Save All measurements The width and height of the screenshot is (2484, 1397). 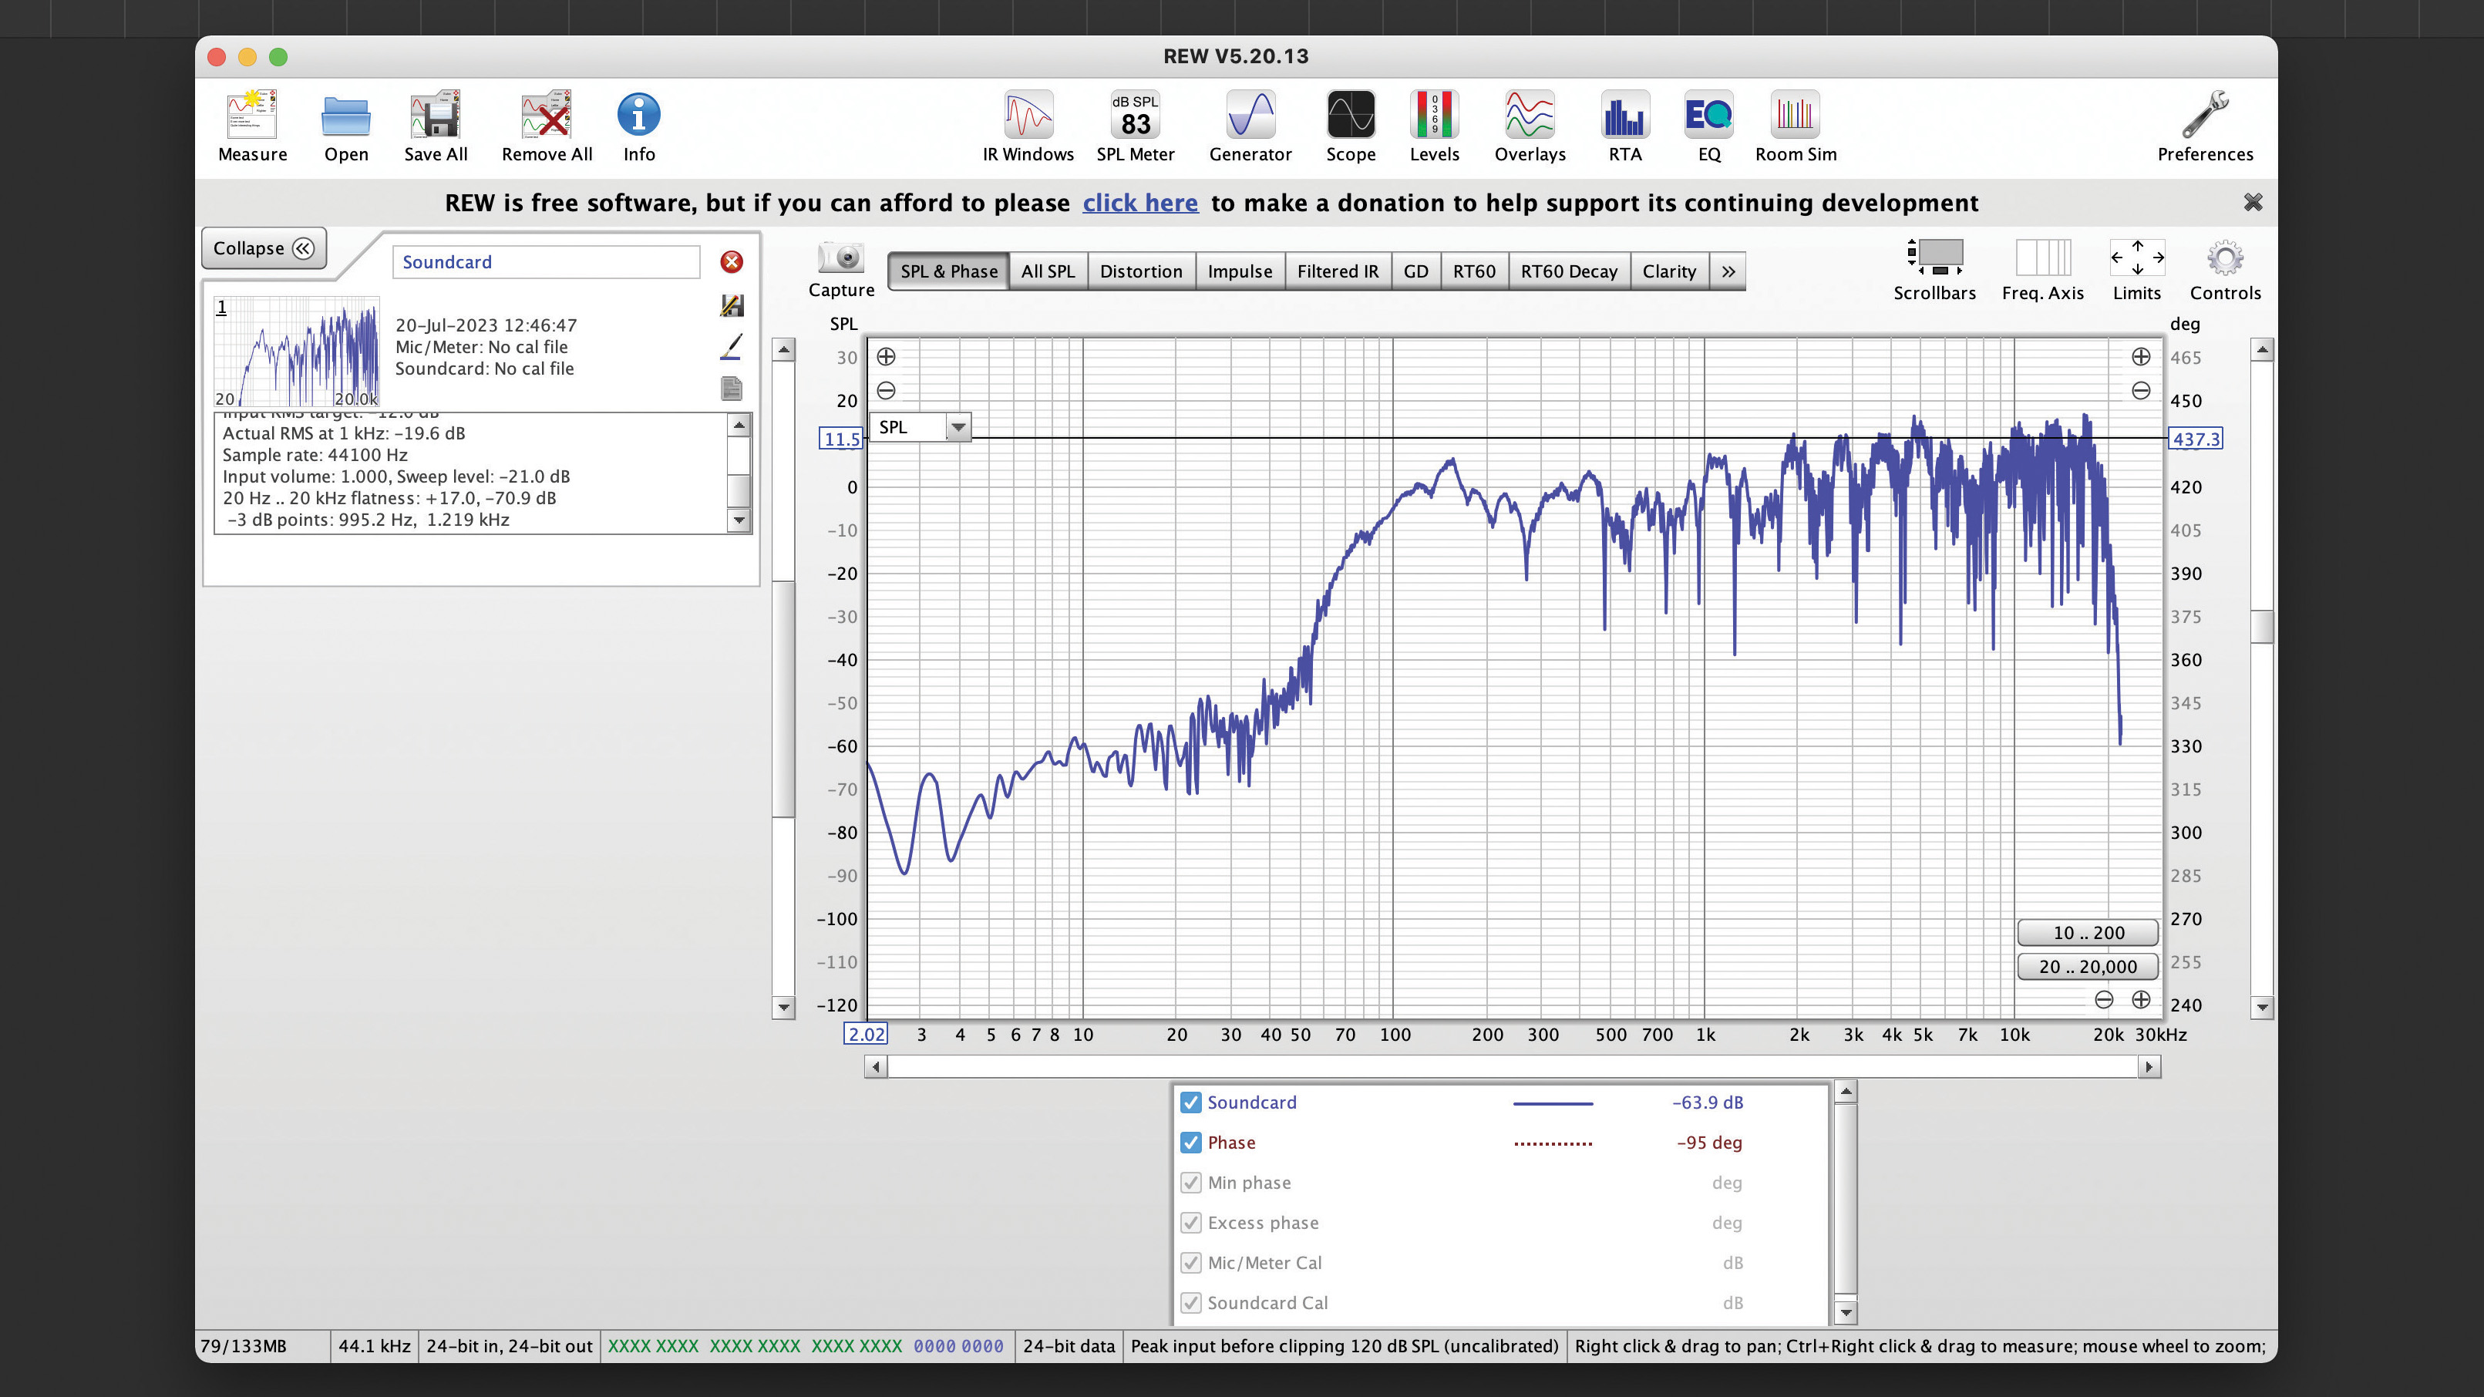[436, 127]
